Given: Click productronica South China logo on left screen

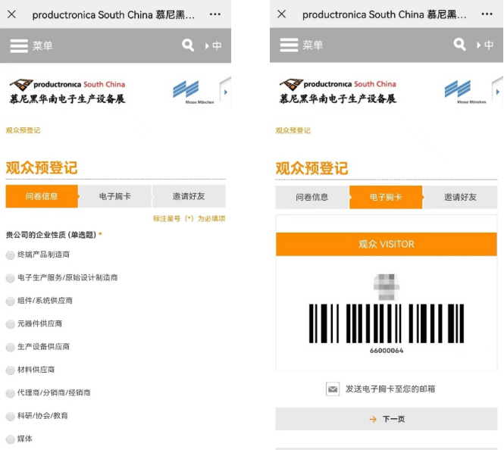Looking at the screenshot, I should pos(67,92).
